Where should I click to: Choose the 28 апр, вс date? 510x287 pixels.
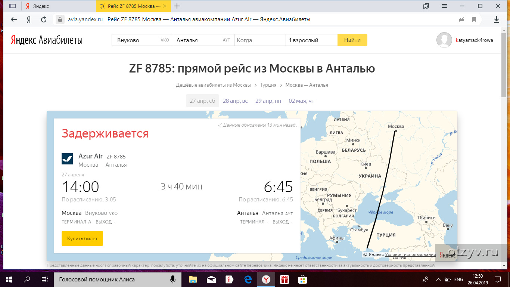point(235,101)
